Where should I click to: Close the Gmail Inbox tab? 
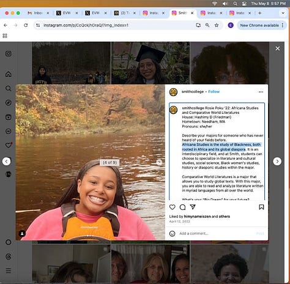[48, 13]
